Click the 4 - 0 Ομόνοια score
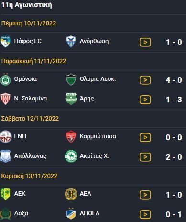This screenshot has height=222, width=186. [x=174, y=80]
